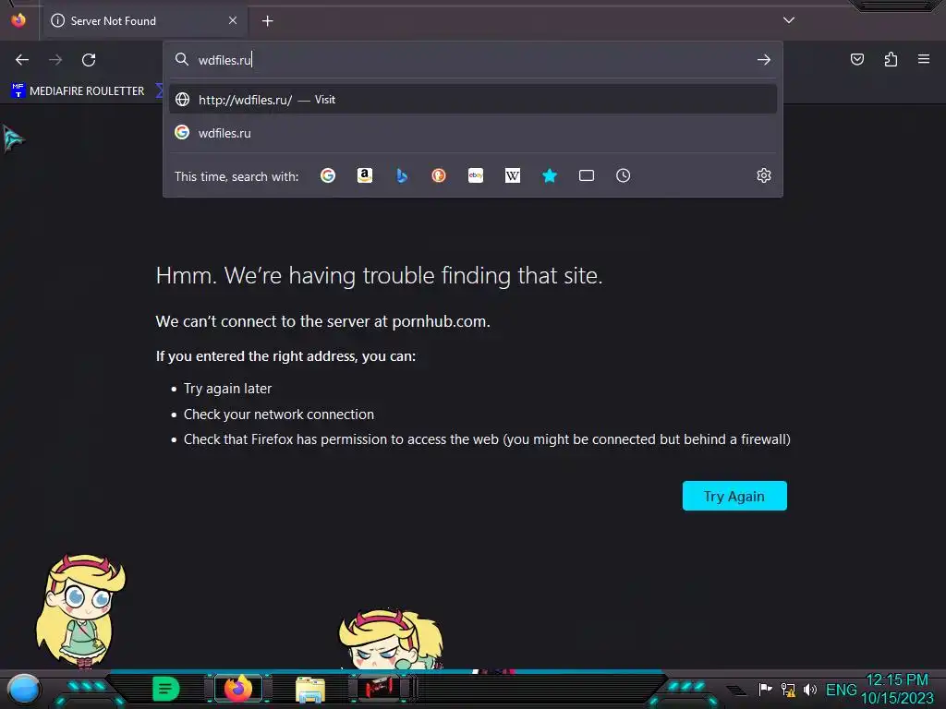The height and width of the screenshot is (709, 946).
Task: Open the volume speaker tray icon
Action: pos(809,690)
